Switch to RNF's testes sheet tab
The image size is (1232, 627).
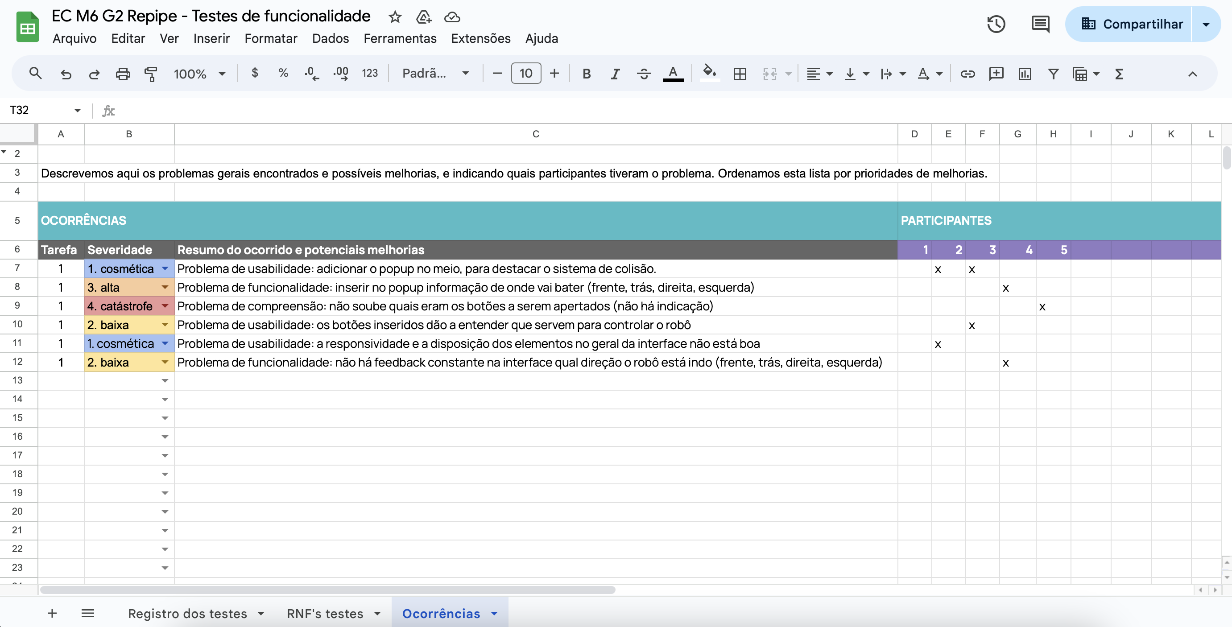click(325, 614)
